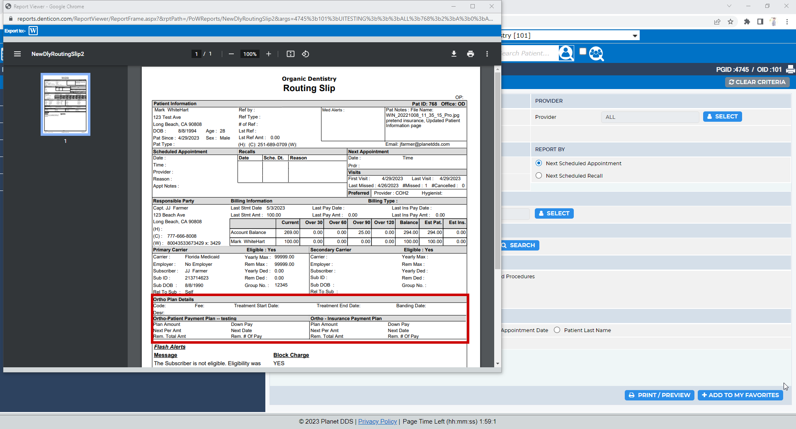This screenshot has width=796, height=429.
Task: Expand the office selection dropdown
Action: pyautogui.click(x=635, y=36)
